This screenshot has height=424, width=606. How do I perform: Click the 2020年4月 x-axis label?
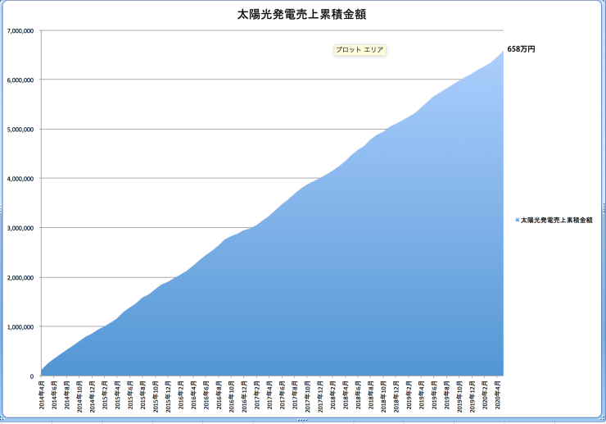point(498,394)
